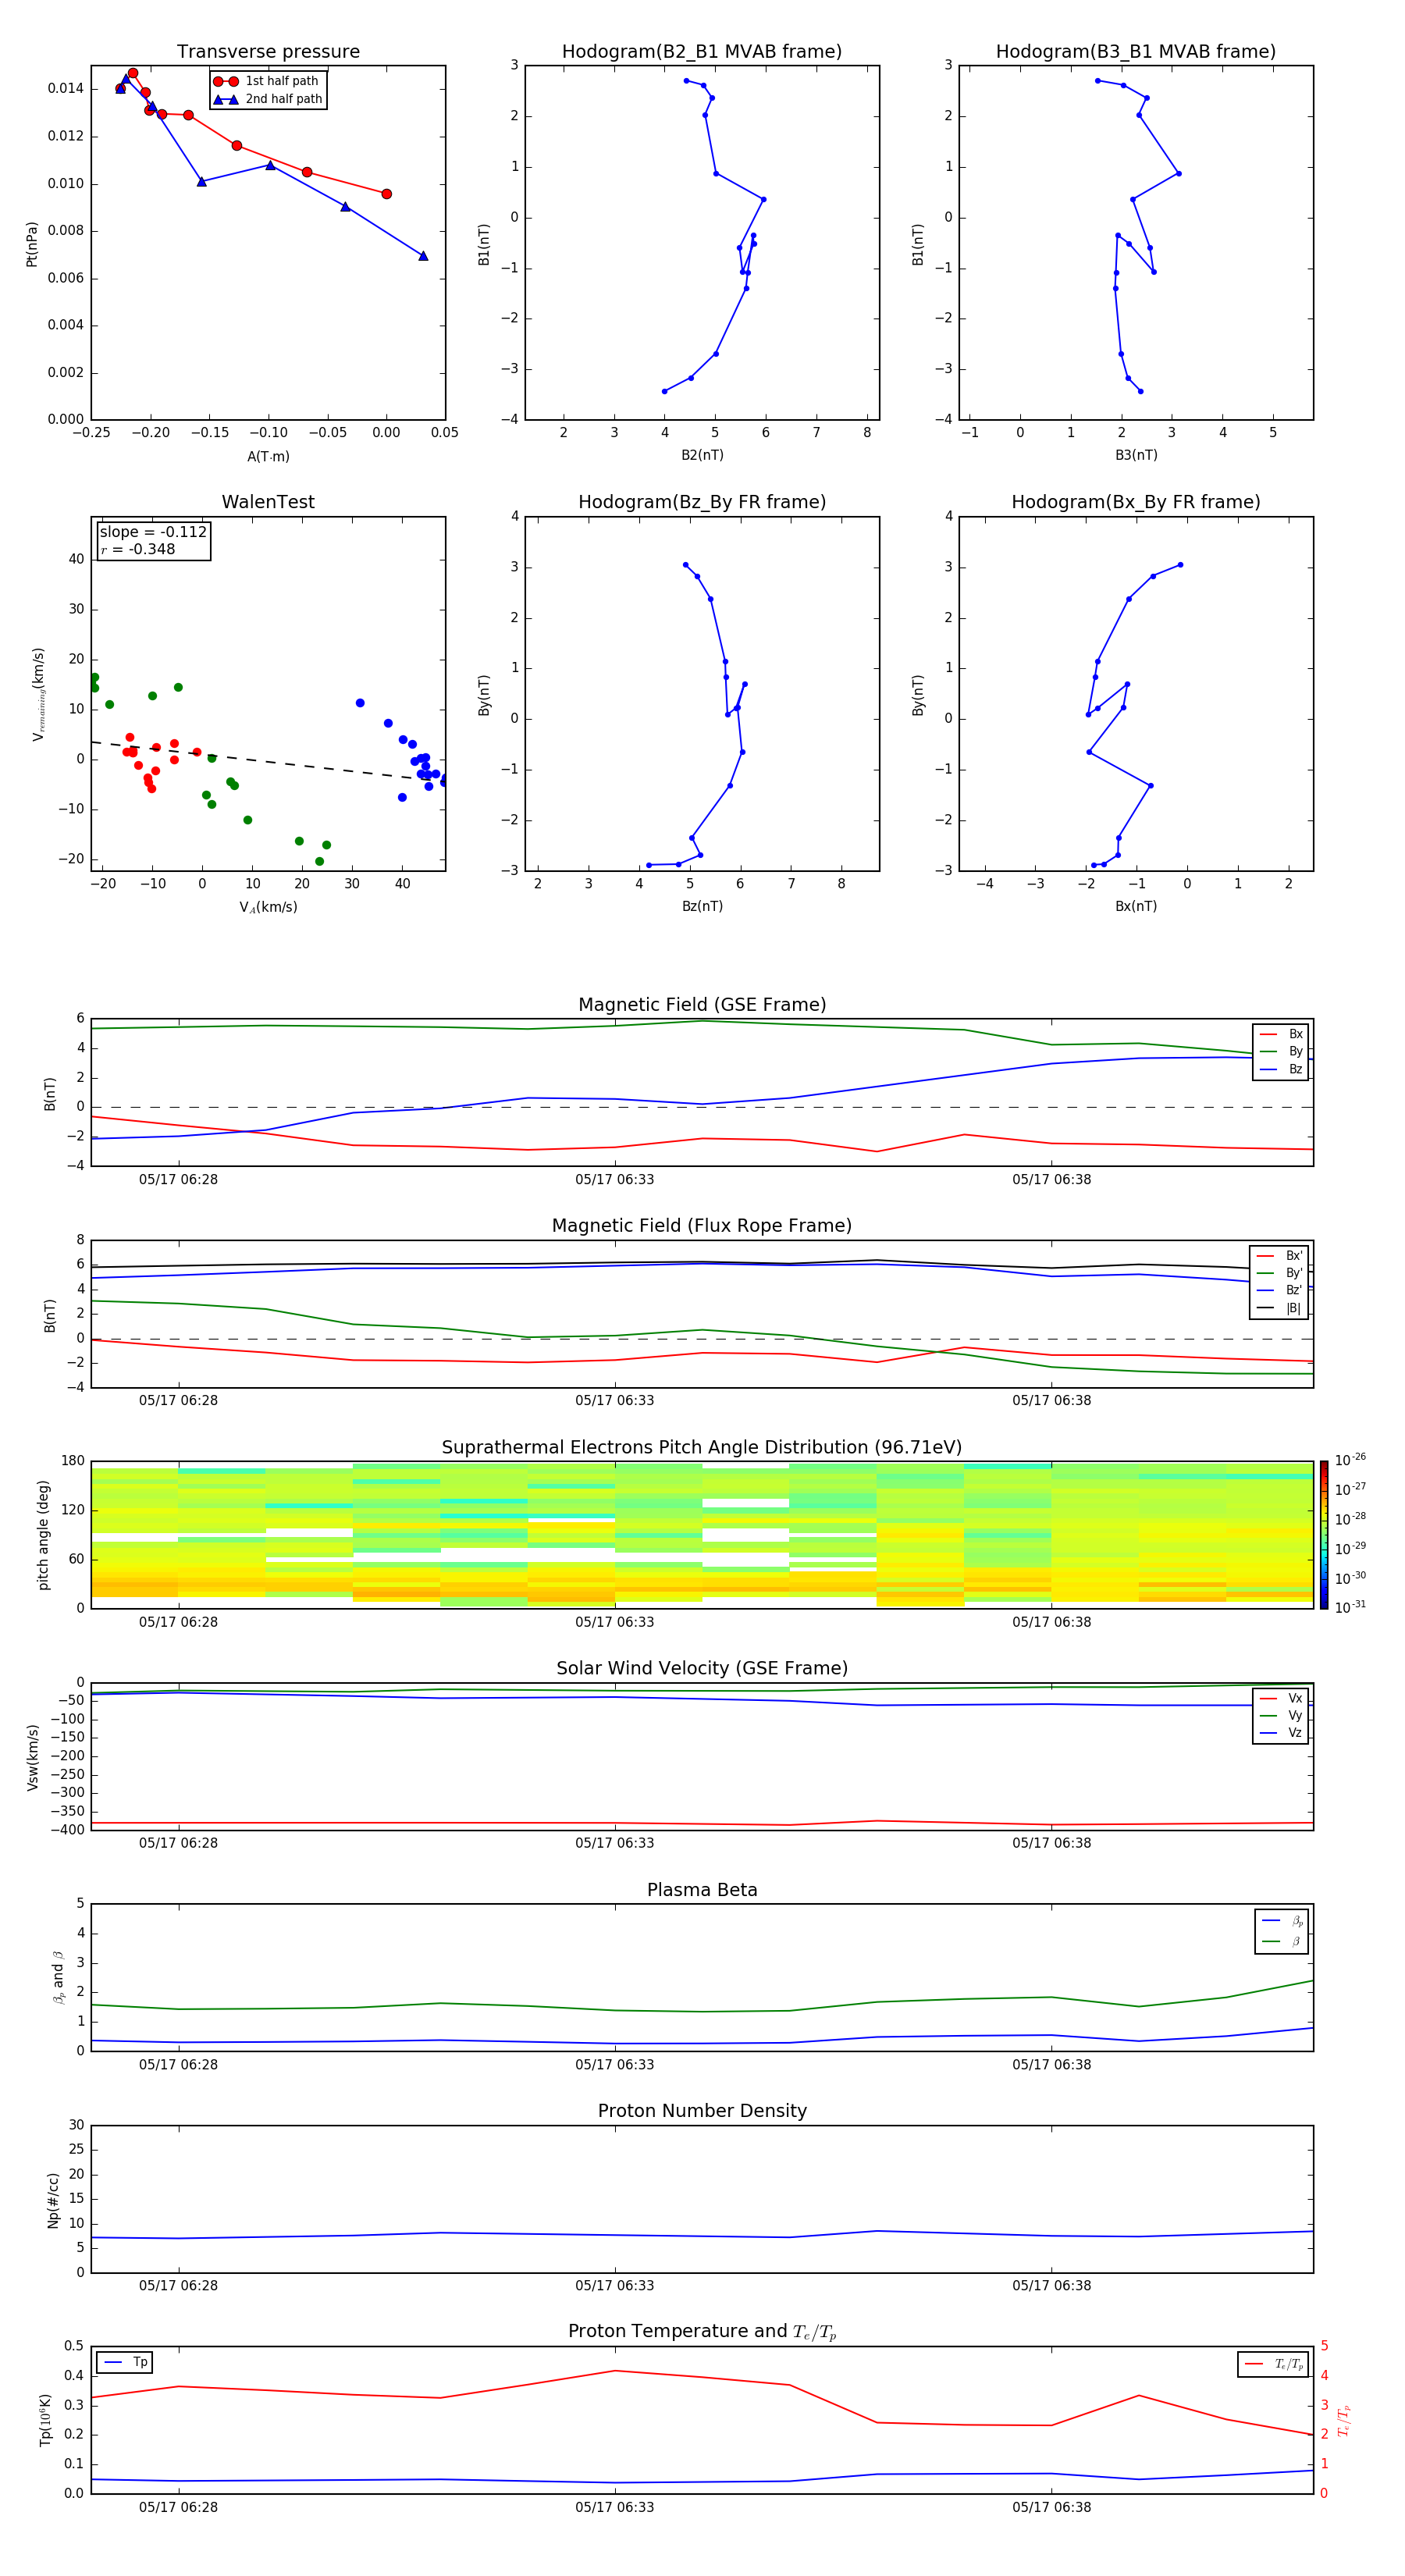Click the 'Hodogram(Bz_By FR frame)' title

(x=702, y=502)
